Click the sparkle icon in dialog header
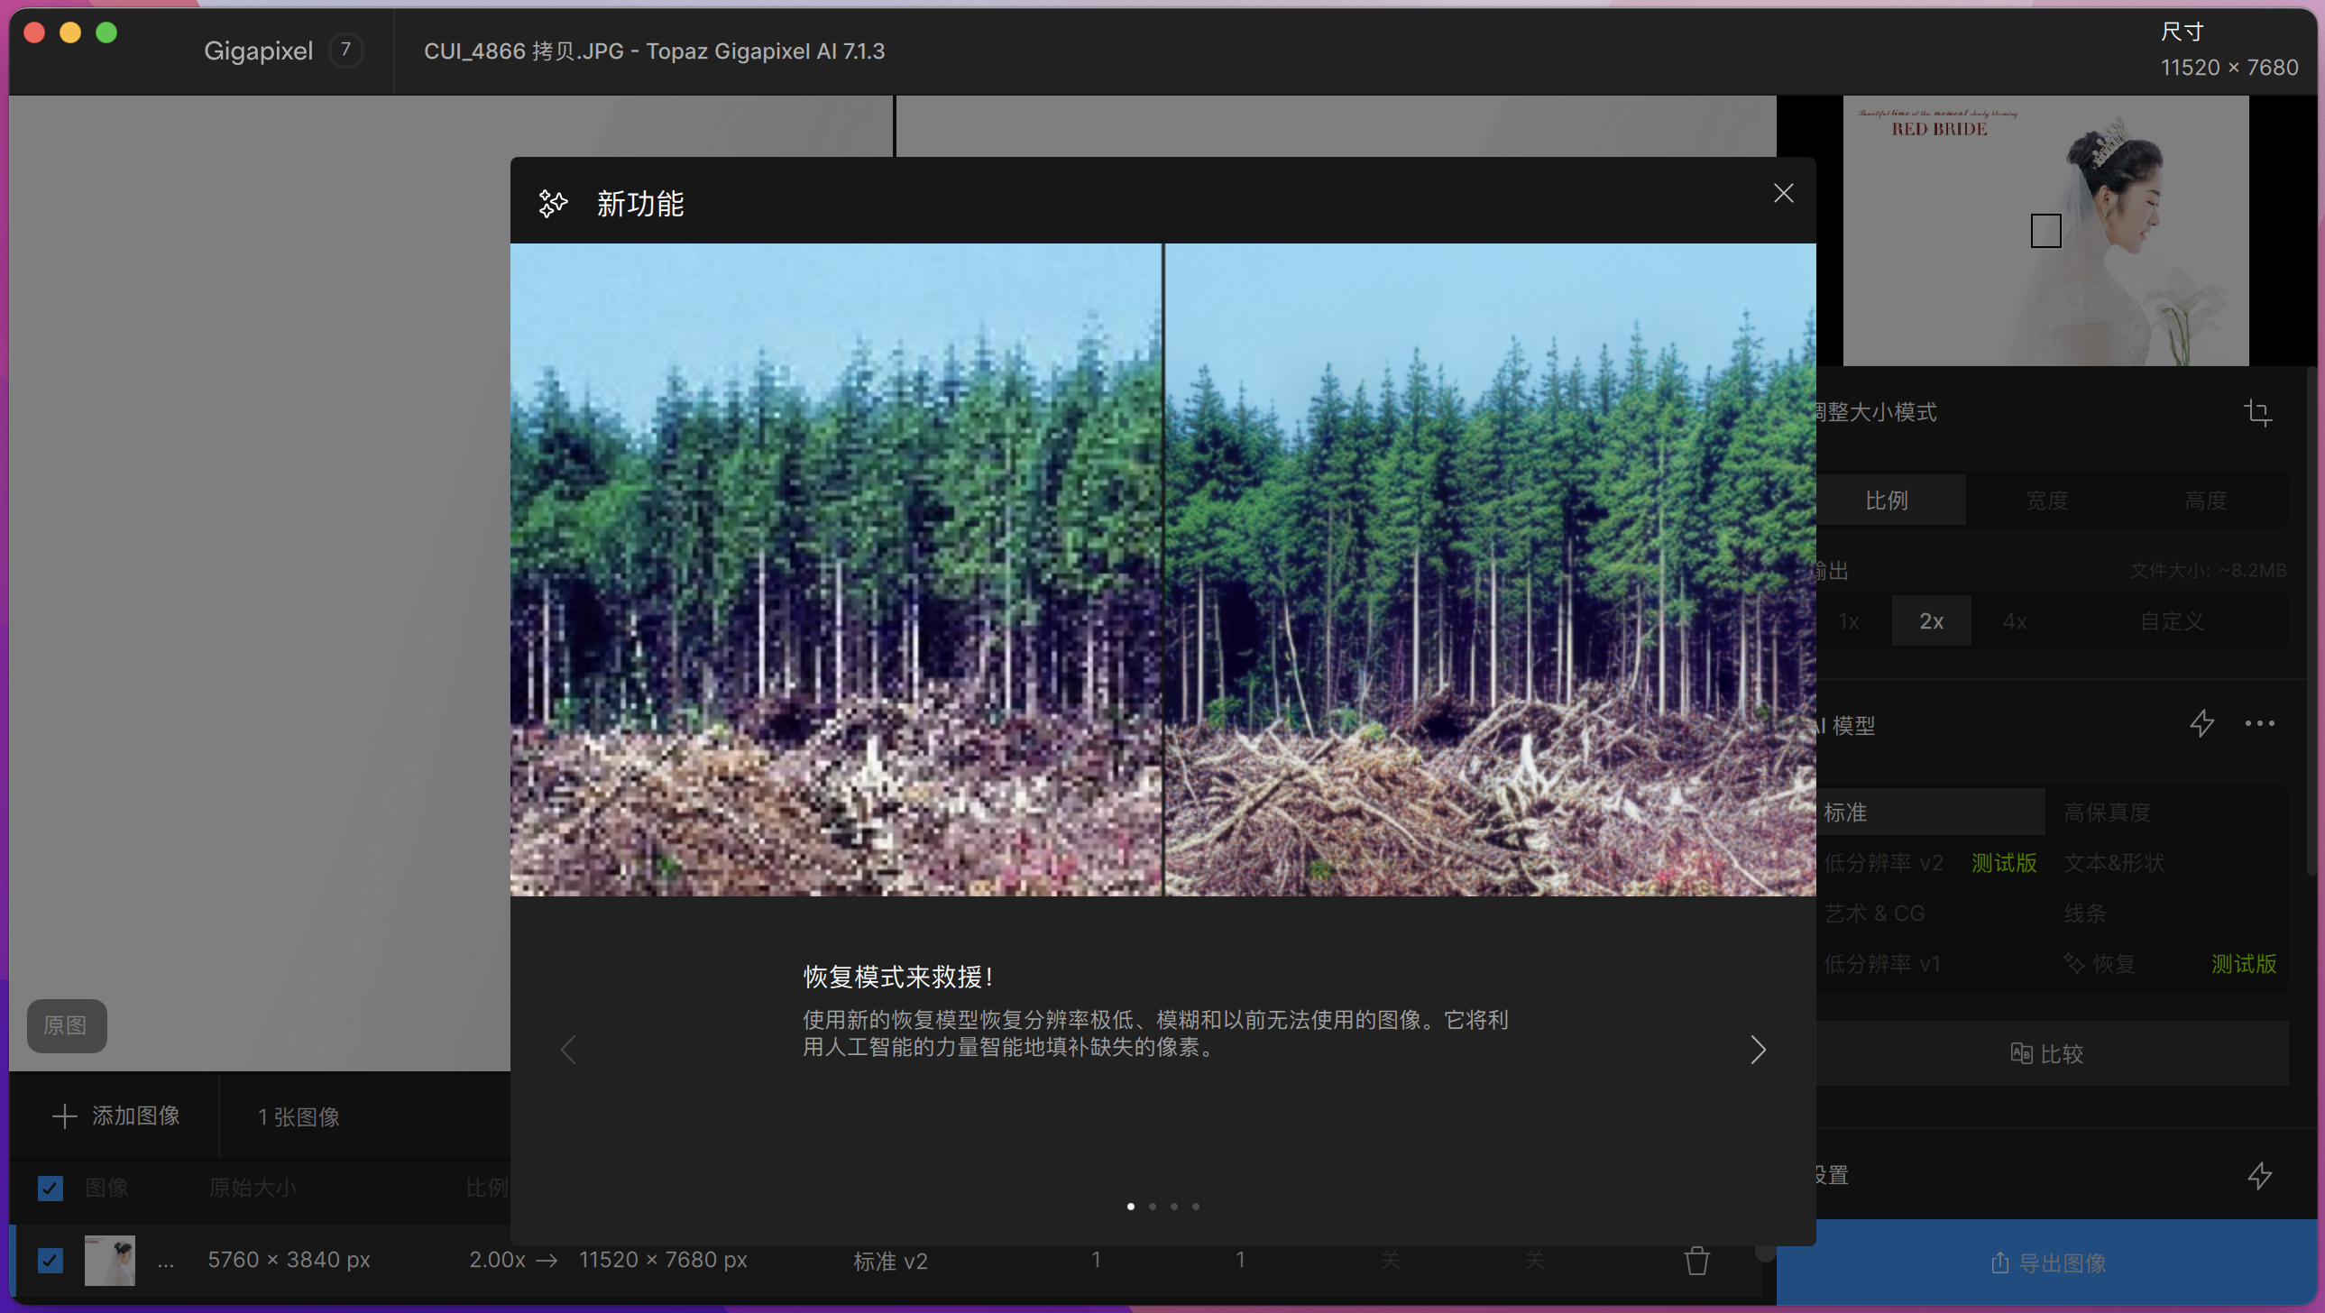The image size is (2325, 1313). (x=552, y=203)
